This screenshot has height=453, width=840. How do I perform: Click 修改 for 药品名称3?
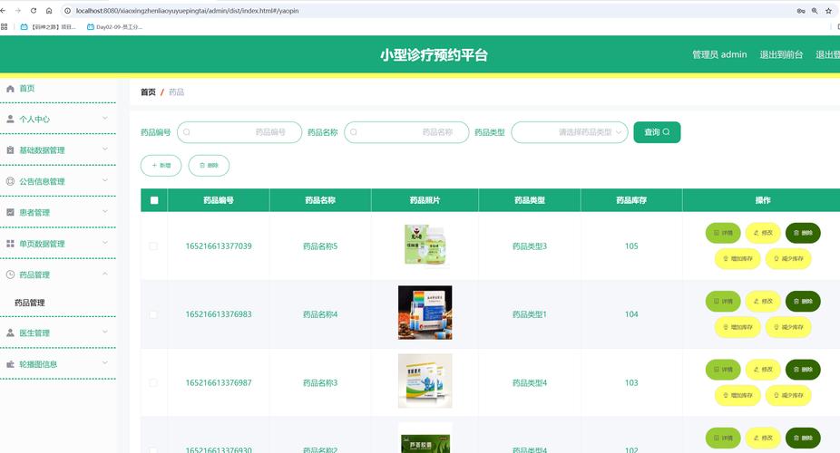point(763,370)
